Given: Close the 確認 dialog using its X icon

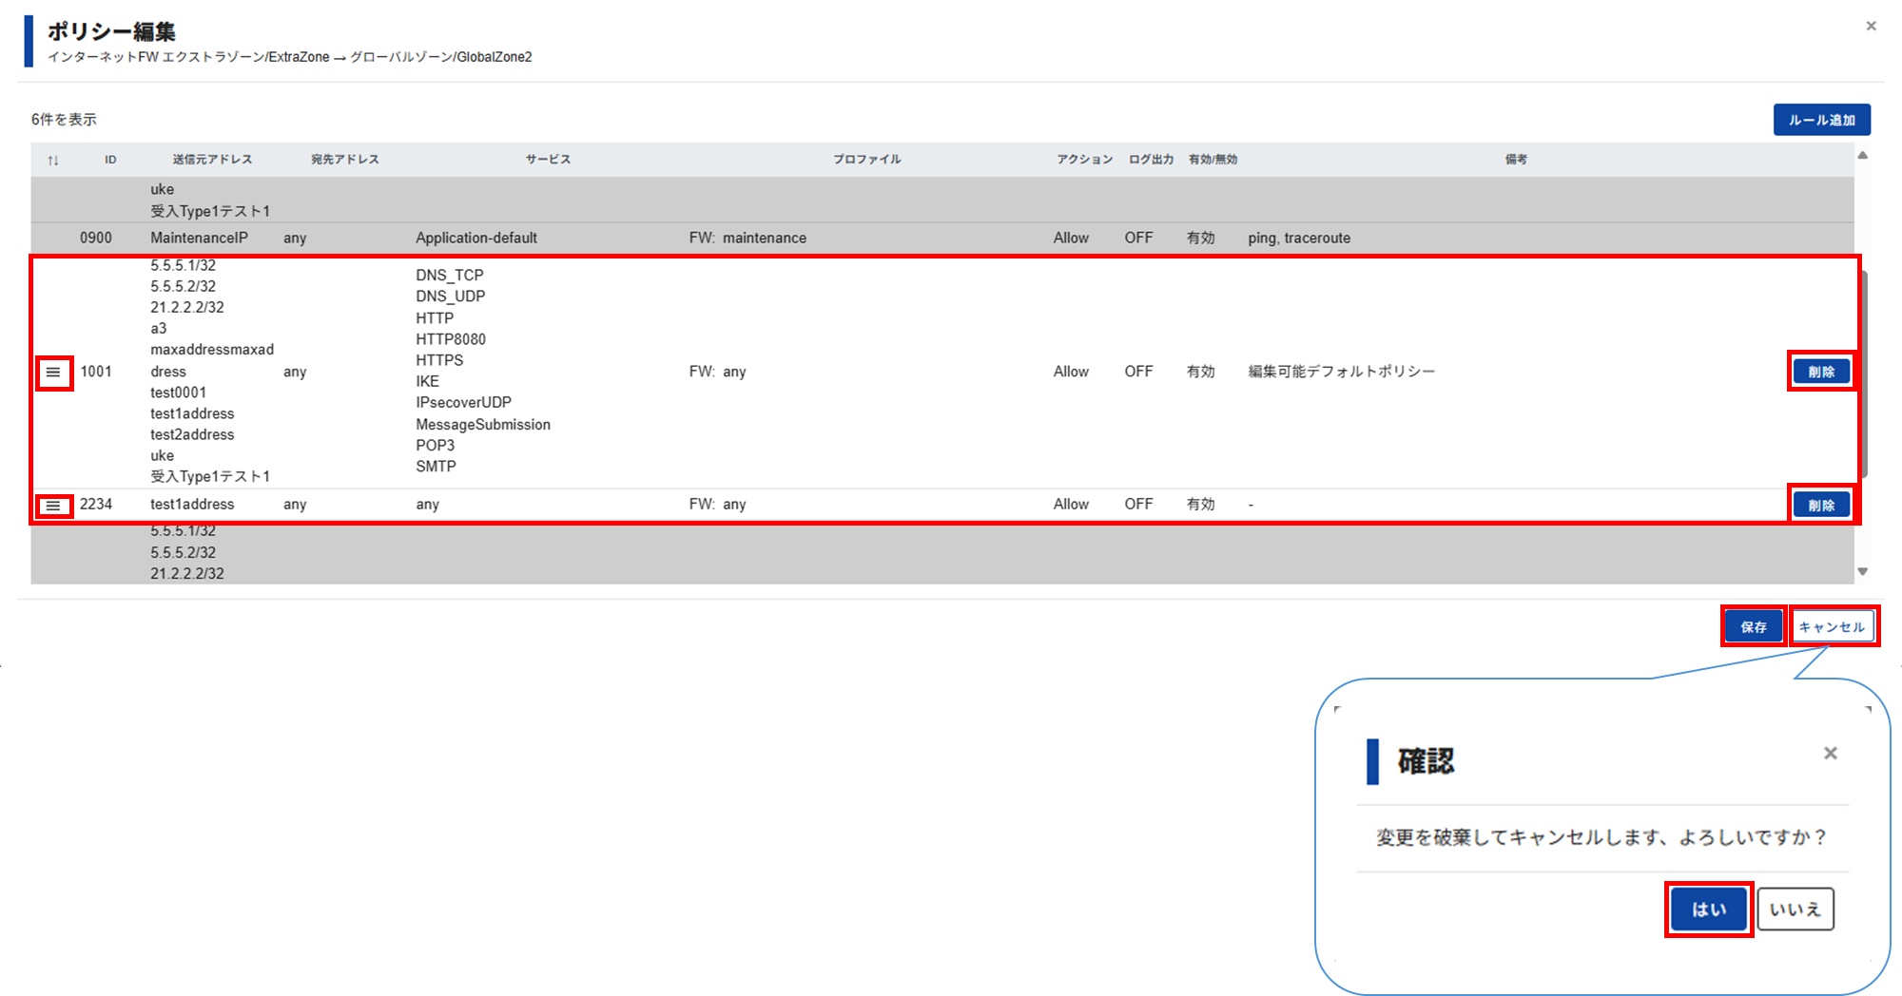Looking at the screenshot, I should pyautogui.click(x=1830, y=753).
